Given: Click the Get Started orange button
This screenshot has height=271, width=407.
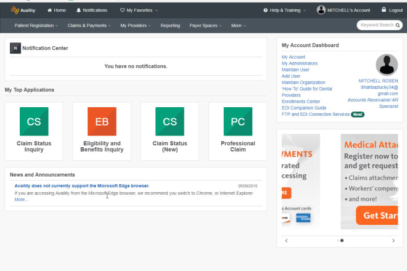Looking at the screenshot, I should pos(377,215).
